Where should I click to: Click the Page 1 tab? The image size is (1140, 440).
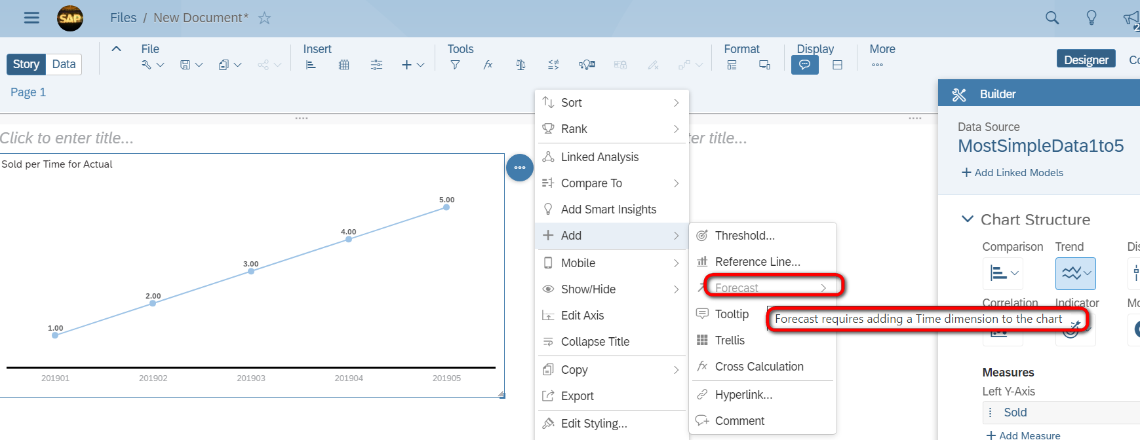(x=28, y=92)
